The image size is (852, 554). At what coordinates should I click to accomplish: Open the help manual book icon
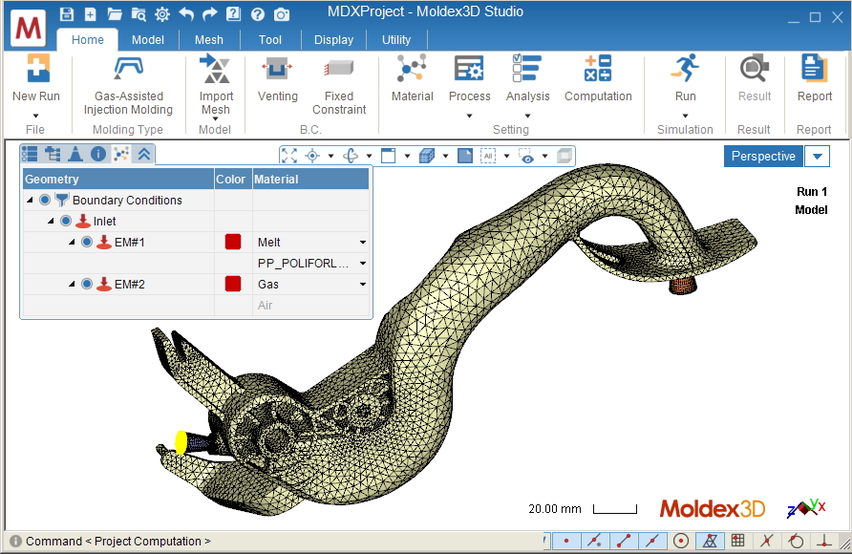click(234, 14)
